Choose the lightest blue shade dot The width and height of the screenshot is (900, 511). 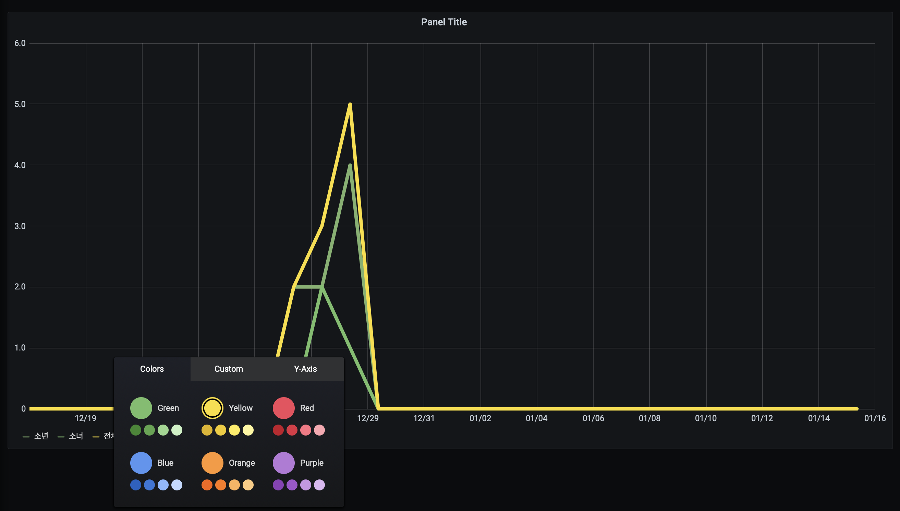177,485
